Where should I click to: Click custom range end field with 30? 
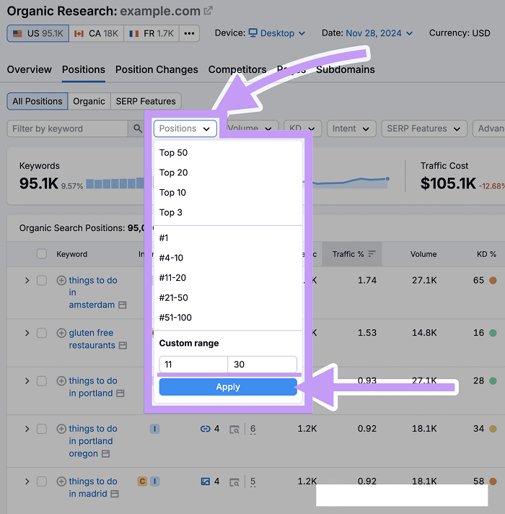[263, 364]
